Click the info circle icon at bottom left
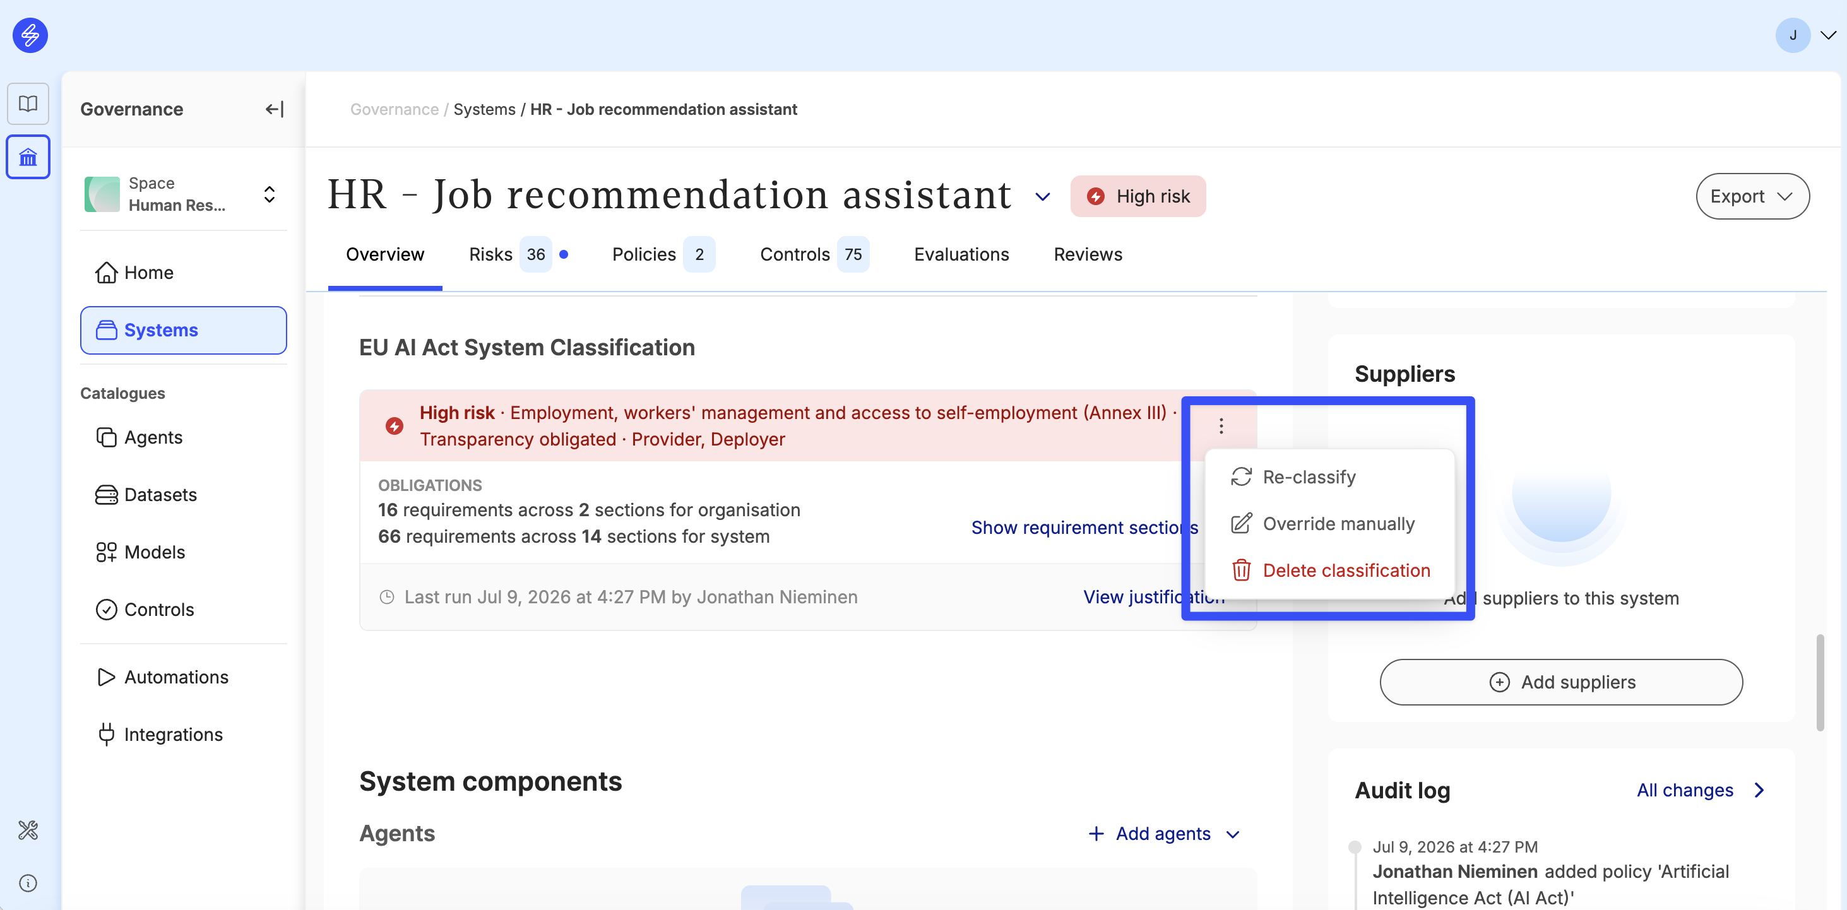 [28, 883]
